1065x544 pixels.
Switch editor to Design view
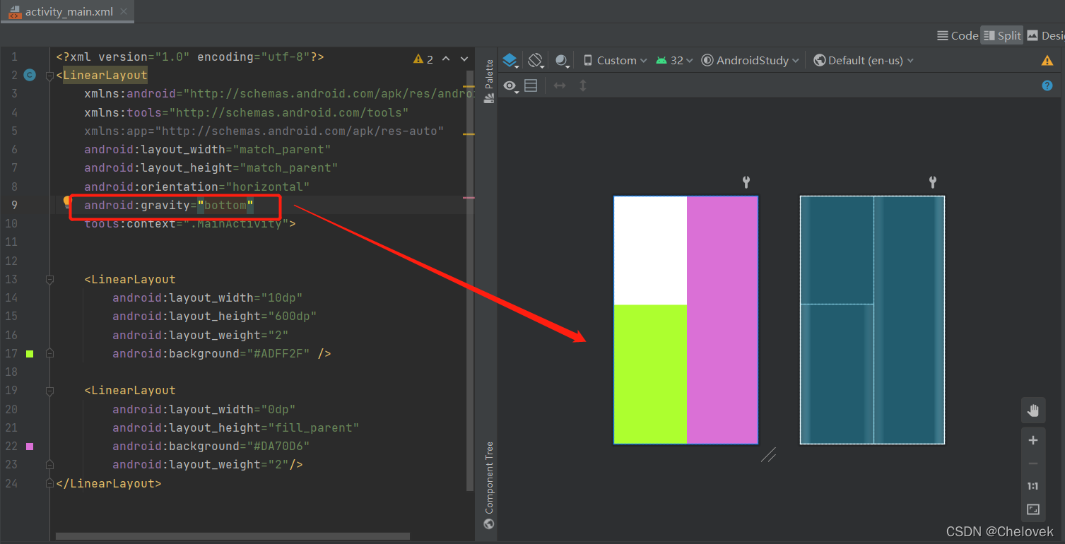[1045, 35]
